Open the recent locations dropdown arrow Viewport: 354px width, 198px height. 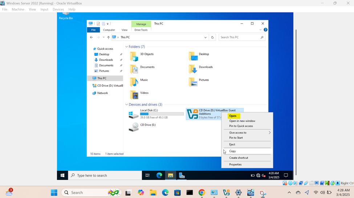tap(103, 37)
